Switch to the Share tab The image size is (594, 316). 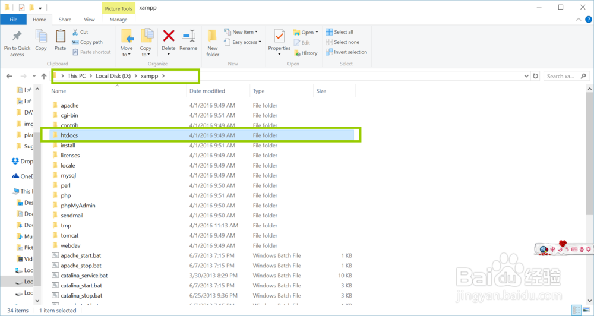65,20
